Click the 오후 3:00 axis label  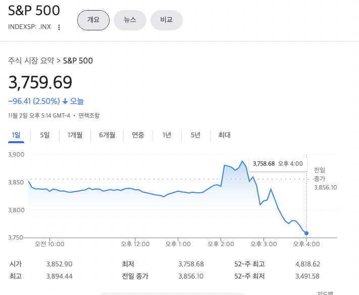click(x=264, y=244)
